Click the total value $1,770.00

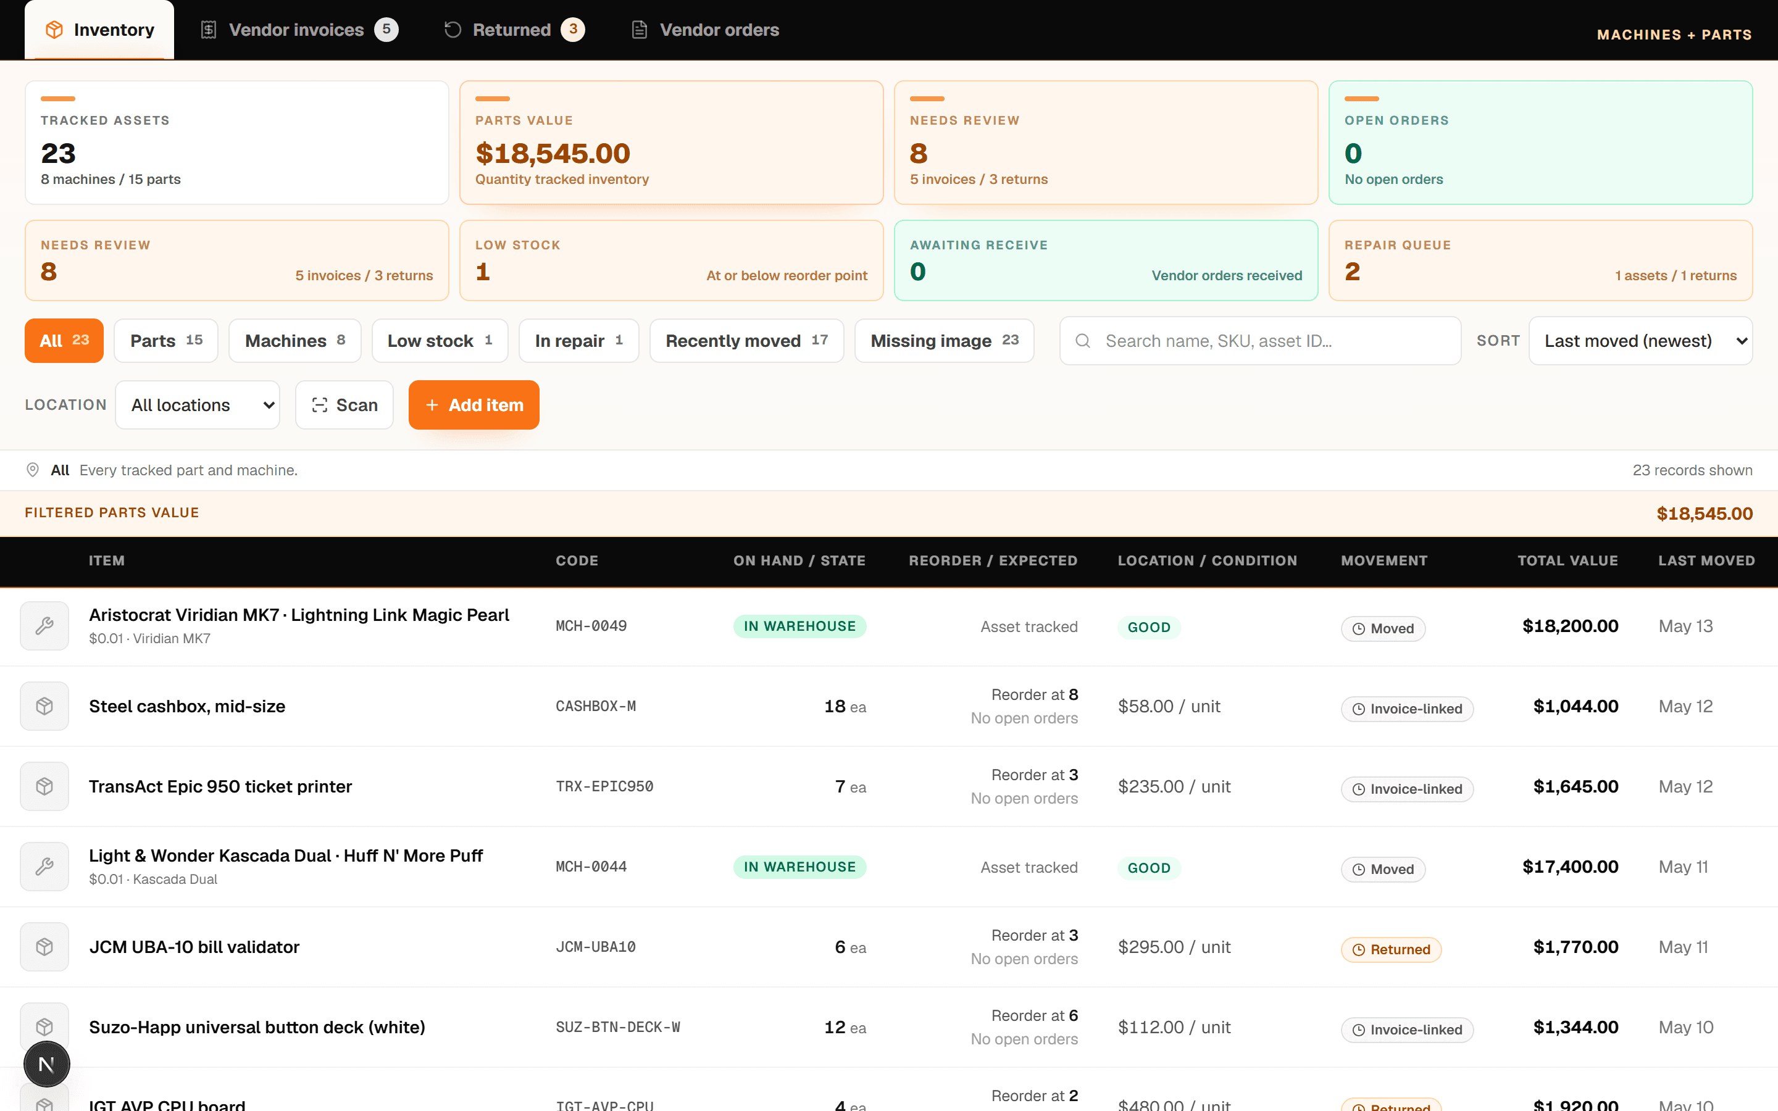[1576, 946]
